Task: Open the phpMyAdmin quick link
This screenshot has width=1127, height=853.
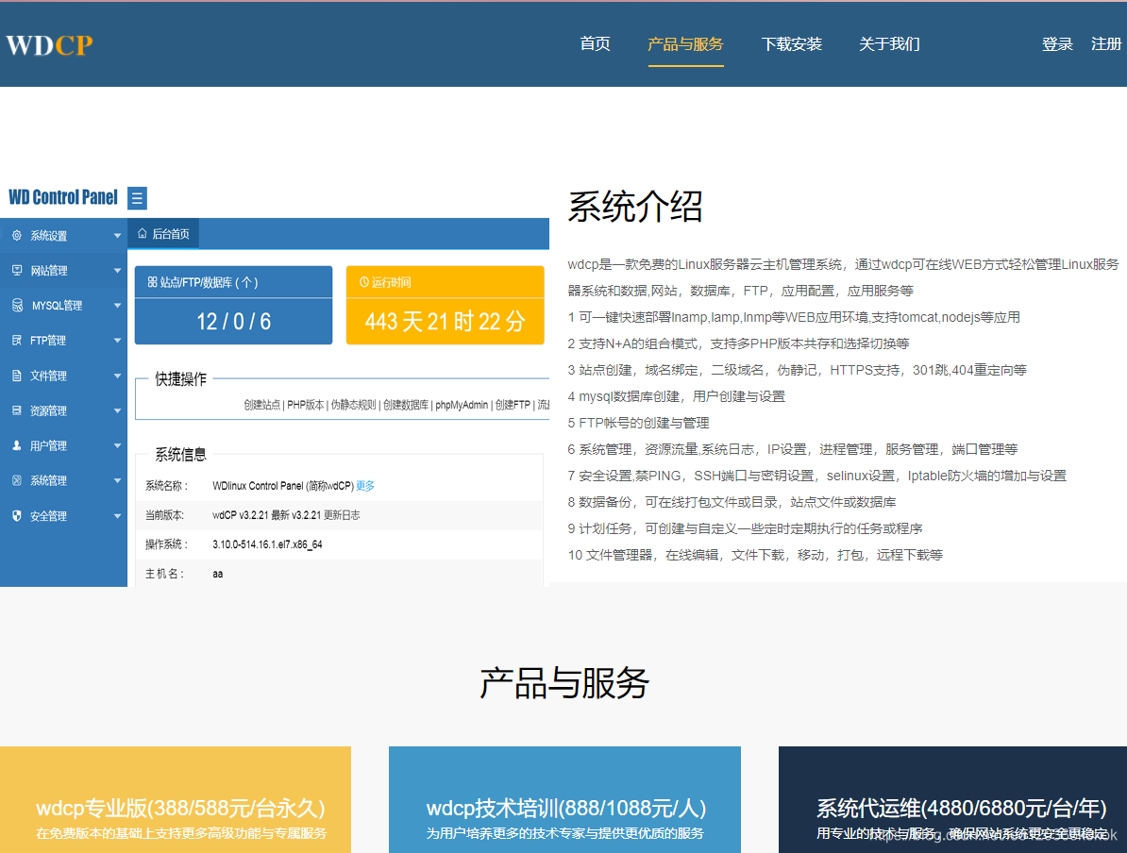Action: [x=462, y=405]
